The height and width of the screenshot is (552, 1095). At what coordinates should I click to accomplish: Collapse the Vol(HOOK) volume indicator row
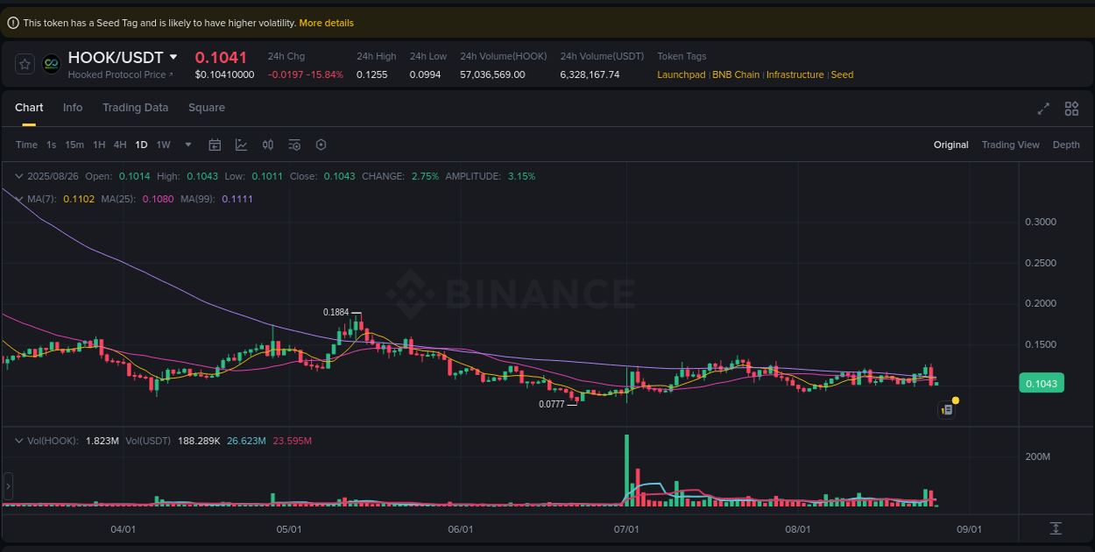[x=18, y=441]
